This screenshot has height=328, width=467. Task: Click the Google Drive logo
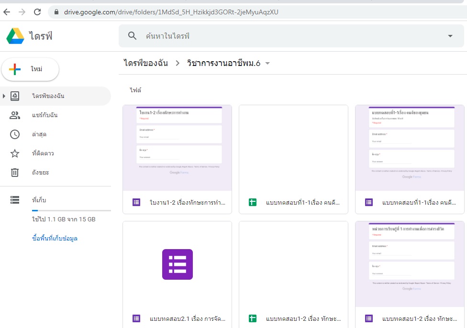click(15, 36)
